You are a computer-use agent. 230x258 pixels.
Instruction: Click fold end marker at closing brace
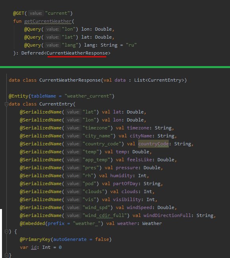(6, 255)
